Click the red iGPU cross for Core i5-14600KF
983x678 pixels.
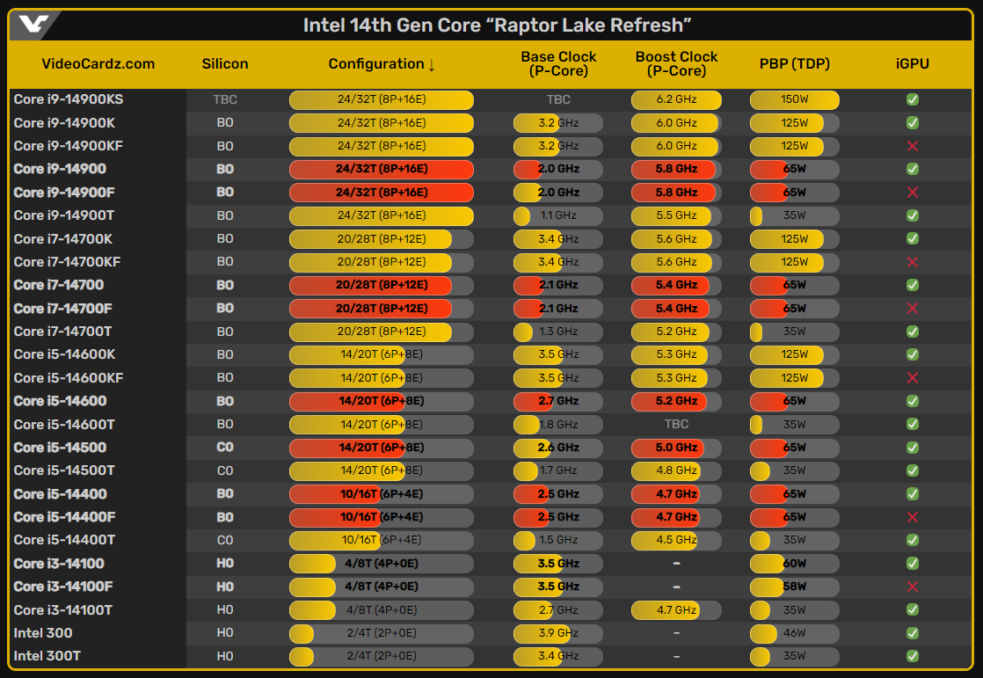pyautogui.click(x=913, y=377)
